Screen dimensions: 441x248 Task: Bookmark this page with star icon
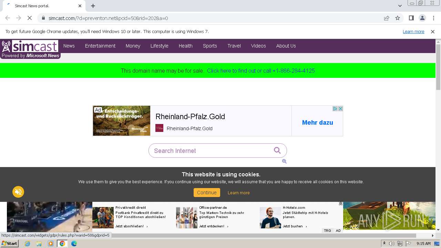pyautogui.click(x=398, y=18)
